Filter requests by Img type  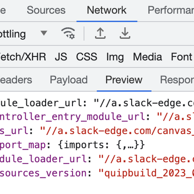tap(115, 57)
